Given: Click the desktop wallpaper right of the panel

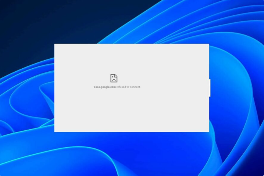Looking at the screenshot, I should point(237,88).
